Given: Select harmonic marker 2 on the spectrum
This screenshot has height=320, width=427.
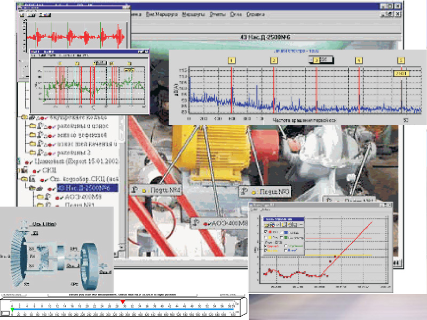Looking at the screenshot, I should click(274, 61).
